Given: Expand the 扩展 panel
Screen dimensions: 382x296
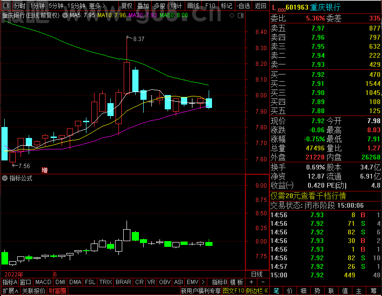Looking at the screenshot, I should point(11,291).
